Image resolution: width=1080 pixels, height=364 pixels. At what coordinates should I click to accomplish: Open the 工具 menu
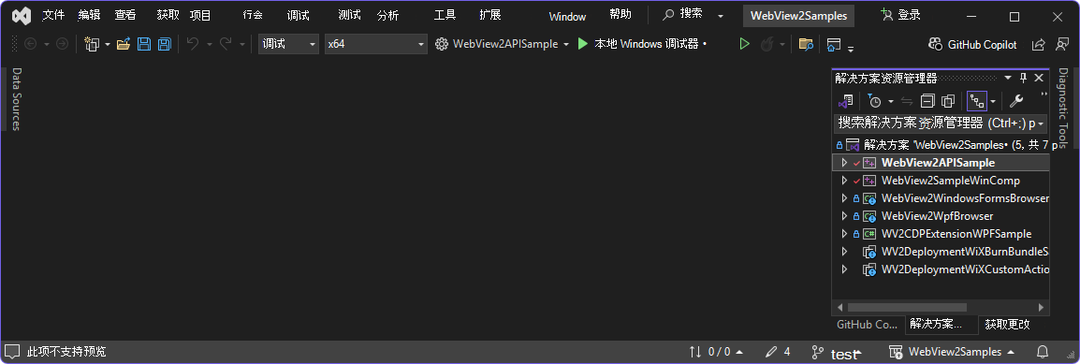(445, 15)
